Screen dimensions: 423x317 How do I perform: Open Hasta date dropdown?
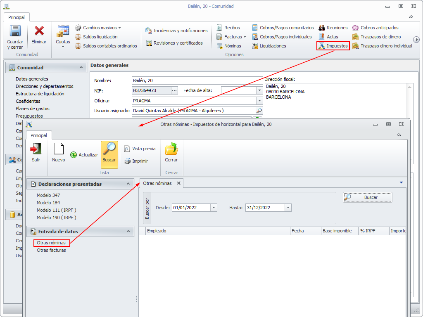click(288, 208)
